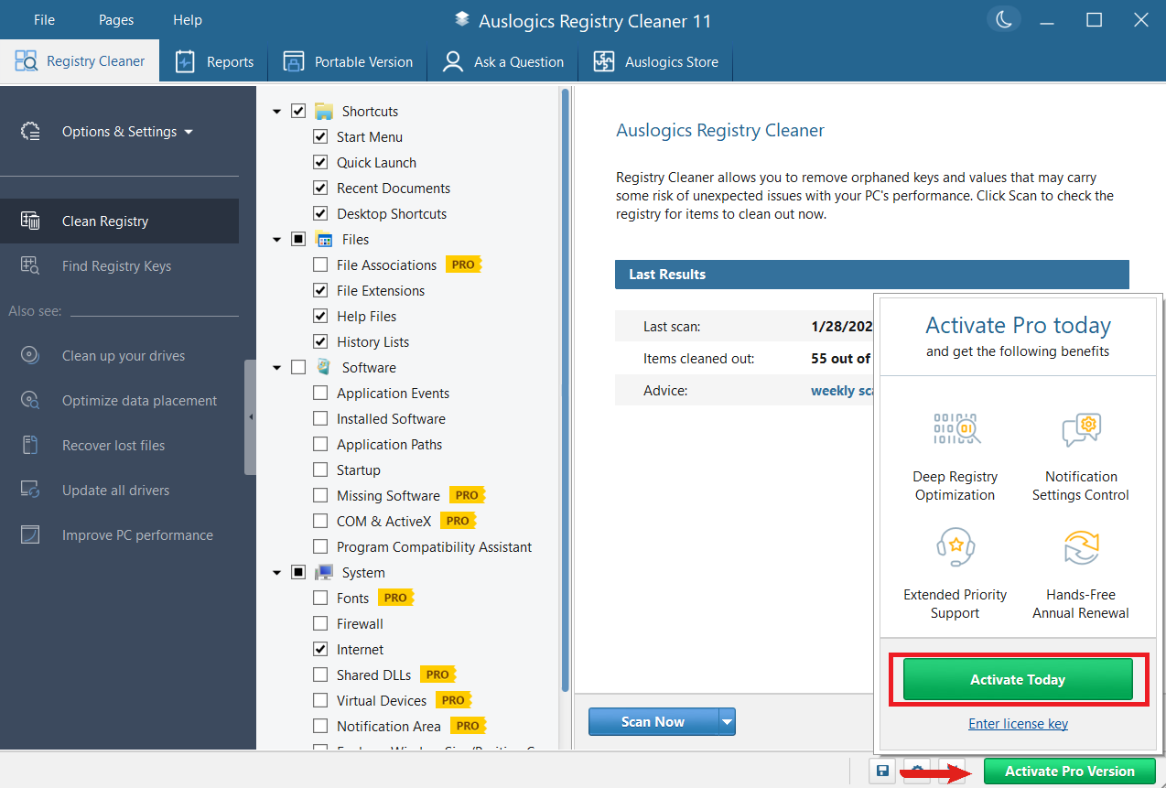
Task: Uncheck the Start Menu checkbox
Action: click(320, 137)
